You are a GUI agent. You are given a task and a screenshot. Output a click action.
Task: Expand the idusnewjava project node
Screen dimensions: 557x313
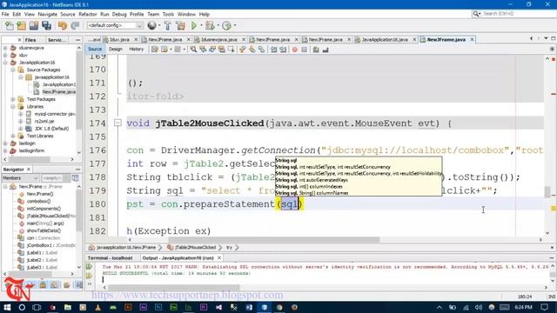pyautogui.click(x=5, y=48)
